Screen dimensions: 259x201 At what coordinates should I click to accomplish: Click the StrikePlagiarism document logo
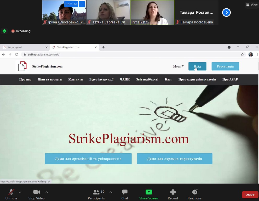22,66
